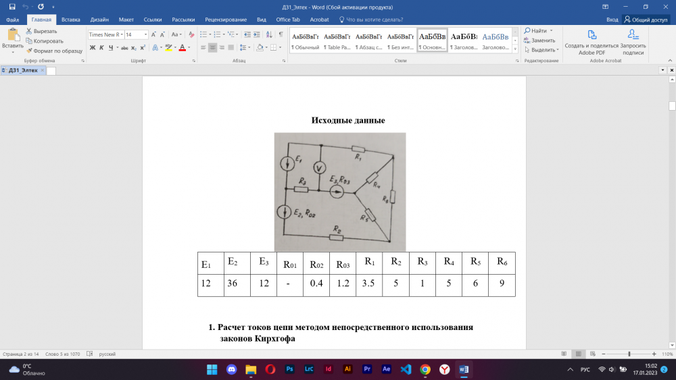Switch to the Вставка ribbon tab
676x380 pixels.
(70, 20)
